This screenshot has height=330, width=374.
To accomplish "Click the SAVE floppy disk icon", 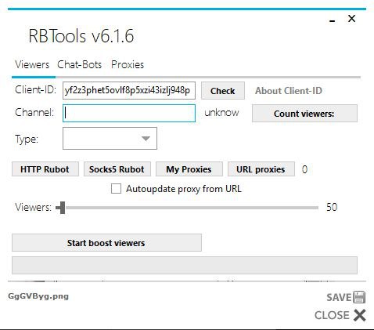I will click(359, 297).
